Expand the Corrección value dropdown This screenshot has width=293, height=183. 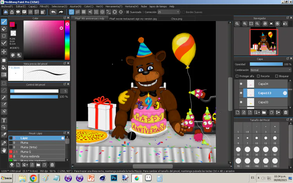[x=178, y=12]
